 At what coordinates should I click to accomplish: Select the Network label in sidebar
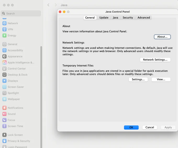pos(13,23)
